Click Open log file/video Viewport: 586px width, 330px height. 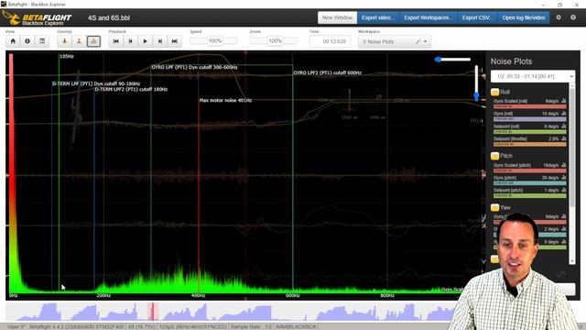click(x=524, y=17)
